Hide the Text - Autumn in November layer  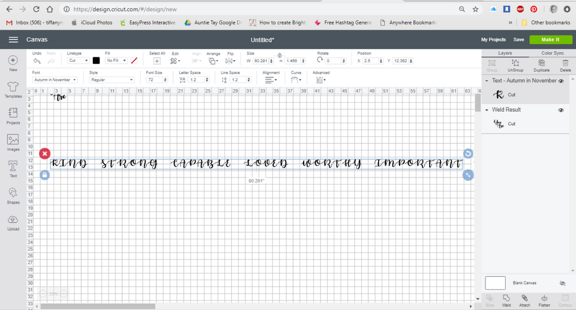pos(561,81)
